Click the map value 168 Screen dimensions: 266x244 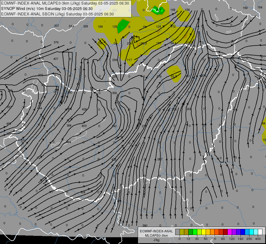[173, 10]
